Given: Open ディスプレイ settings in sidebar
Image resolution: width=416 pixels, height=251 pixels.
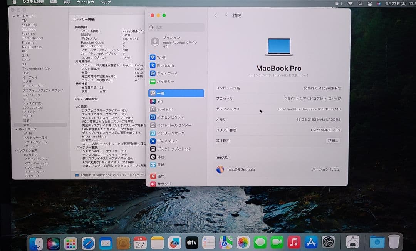Looking at the screenshot, I should (x=176, y=141).
